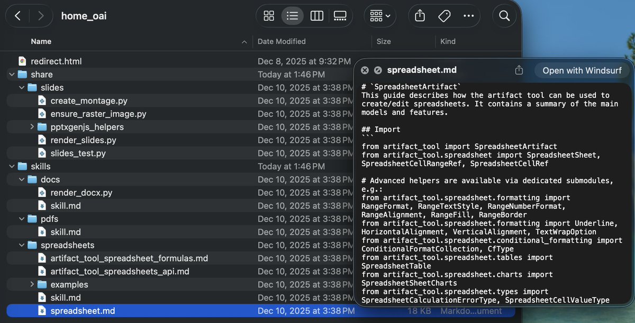
Task: Select the pptxgenjs_helpers folder icon
Action: click(x=42, y=127)
